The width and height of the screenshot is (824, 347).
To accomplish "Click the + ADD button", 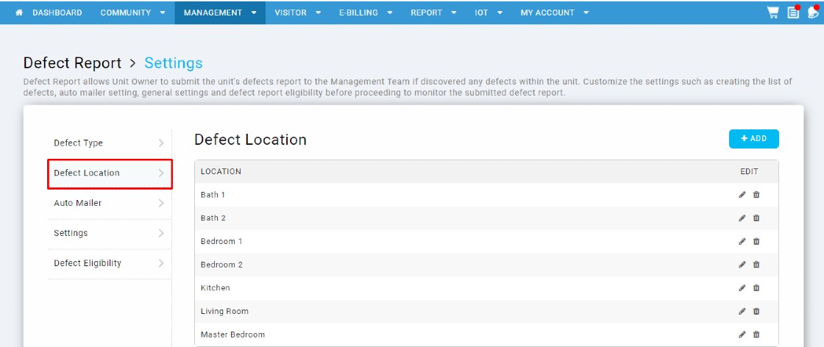I will (x=753, y=139).
